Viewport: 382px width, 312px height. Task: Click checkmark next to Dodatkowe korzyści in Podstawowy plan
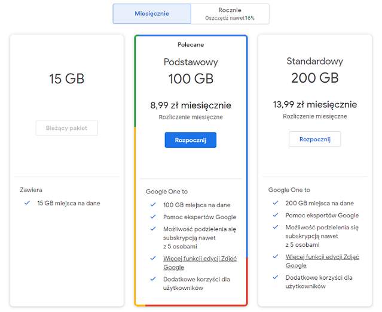pos(153,279)
